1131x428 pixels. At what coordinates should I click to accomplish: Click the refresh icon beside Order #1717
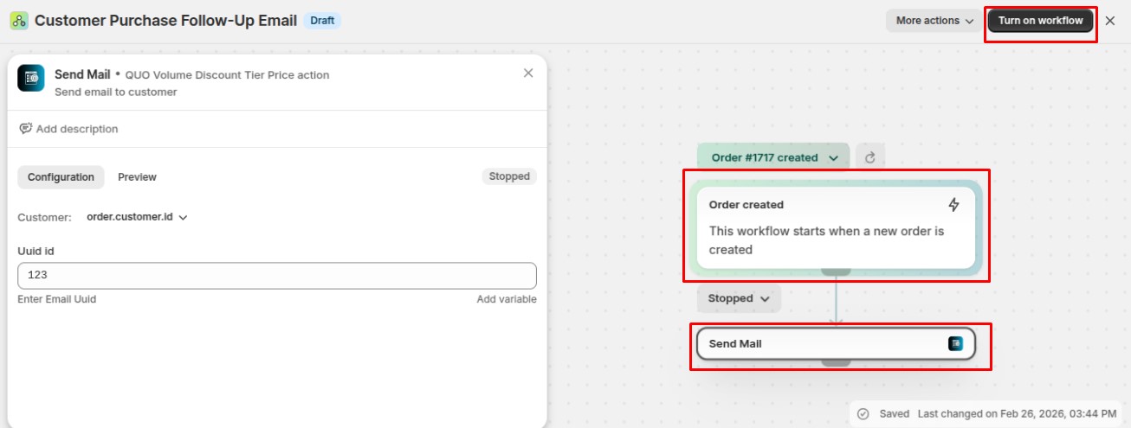[x=870, y=157]
